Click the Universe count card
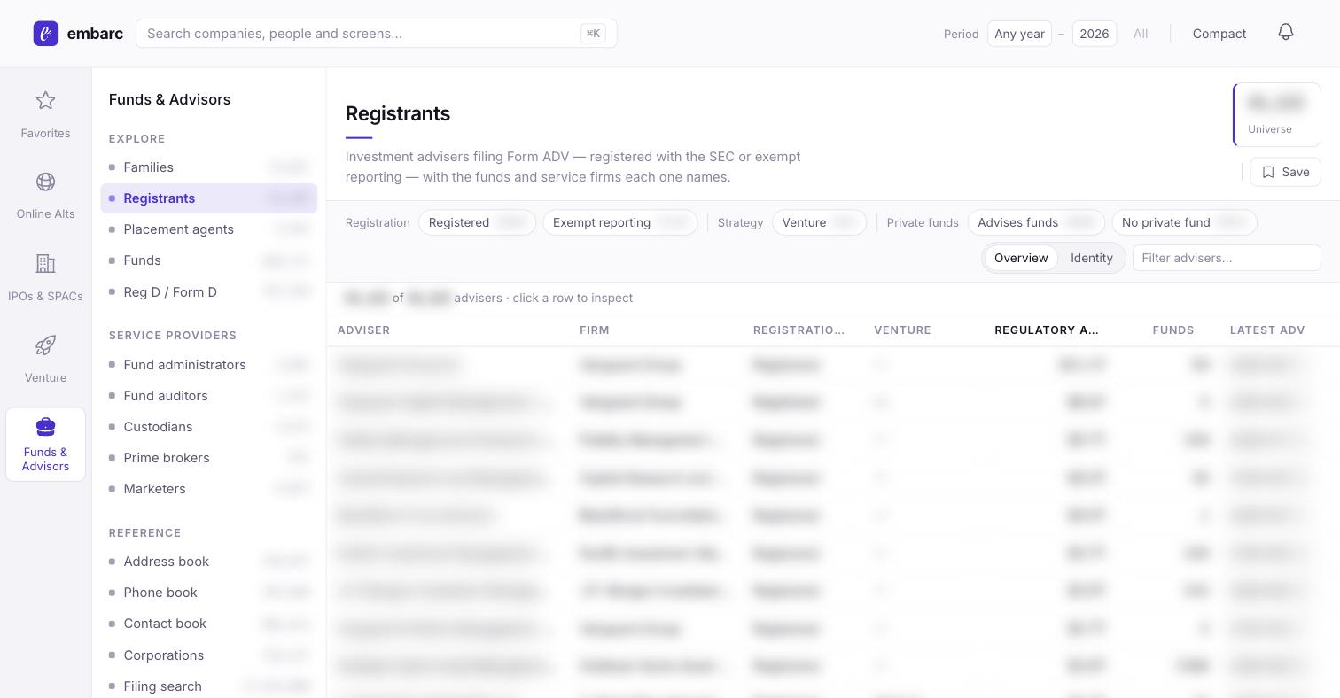Screen dimensions: 1340x698 [x=1277, y=114]
